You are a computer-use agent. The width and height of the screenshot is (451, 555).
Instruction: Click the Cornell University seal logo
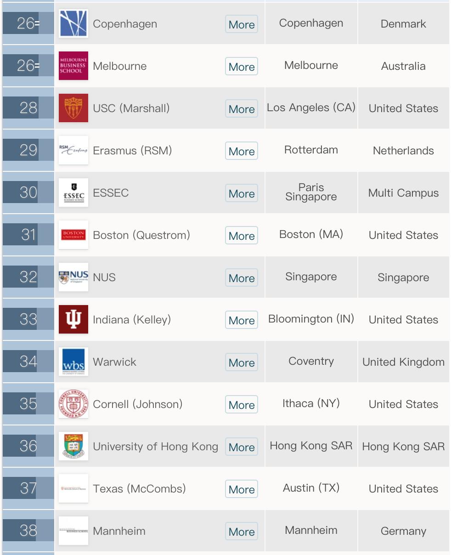tap(73, 404)
